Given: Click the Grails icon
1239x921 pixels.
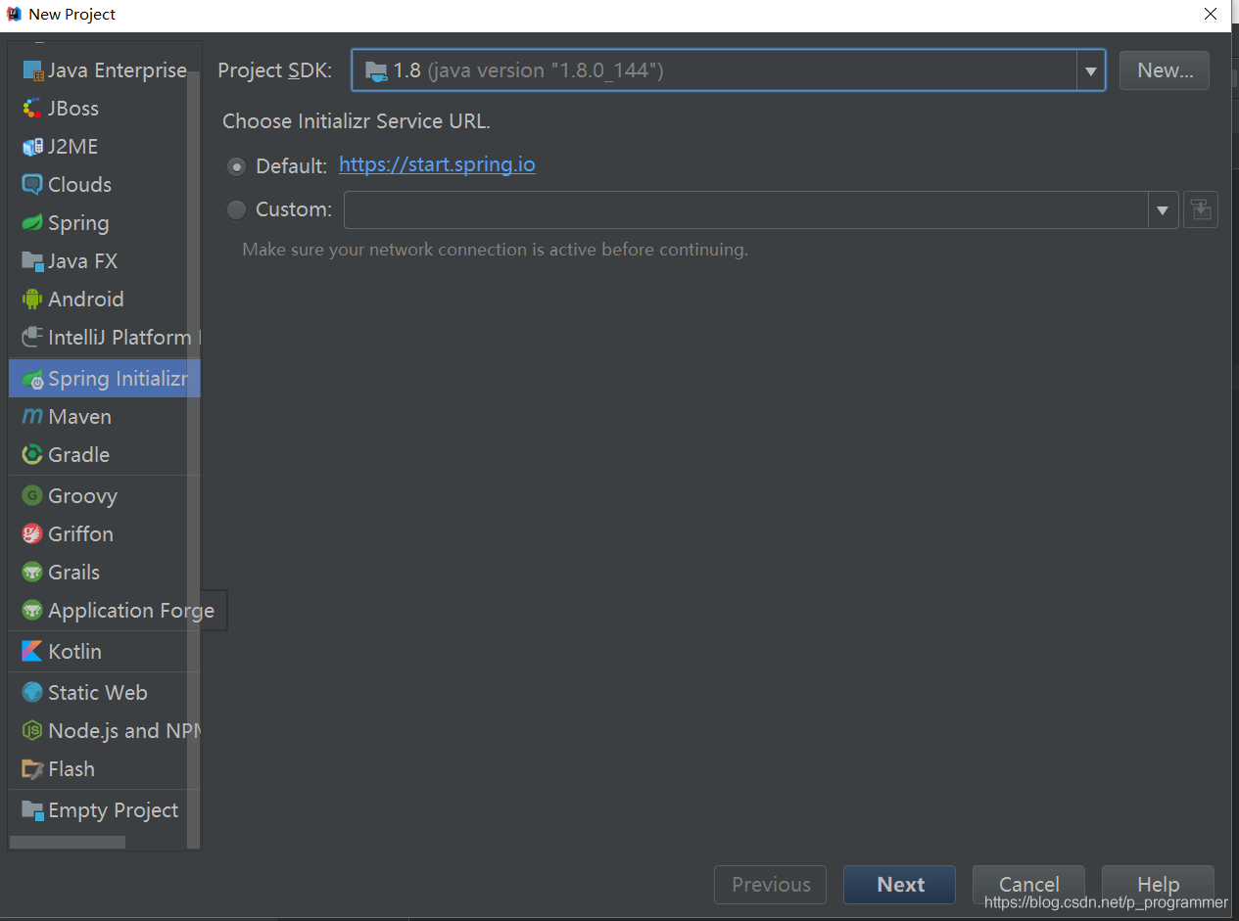Looking at the screenshot, I should click(x=32, y=573).
